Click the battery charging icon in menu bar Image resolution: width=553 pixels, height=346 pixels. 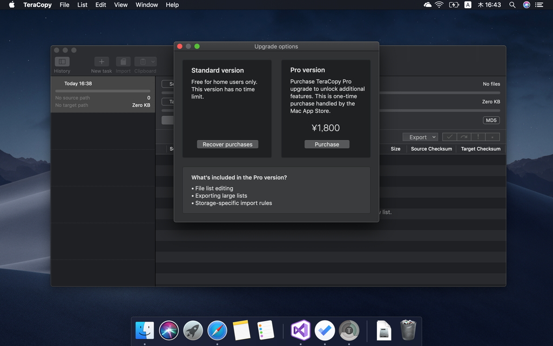[454, 4]
